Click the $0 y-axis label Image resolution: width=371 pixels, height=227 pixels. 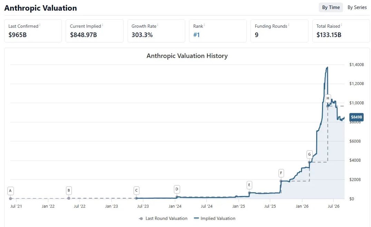click(x=352, y=199)
